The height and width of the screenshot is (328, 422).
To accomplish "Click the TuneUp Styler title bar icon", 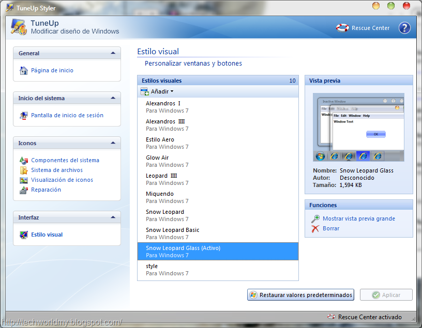I will (x=10, y=8).
